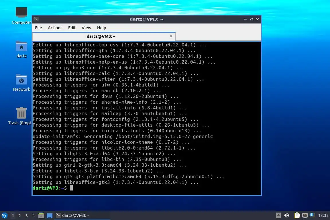Click the line 'Processing triggers for hicolor-icon-theme'
This screenshot has height=220, width=330.
click(111, 142)
